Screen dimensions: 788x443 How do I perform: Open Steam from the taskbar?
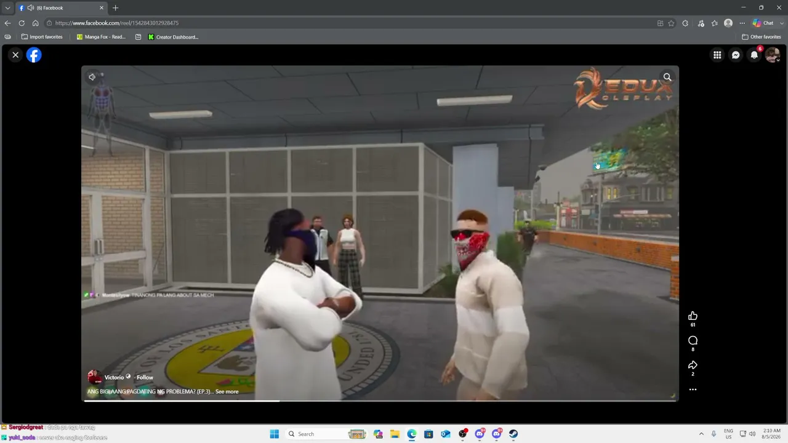tap(513, 434)
